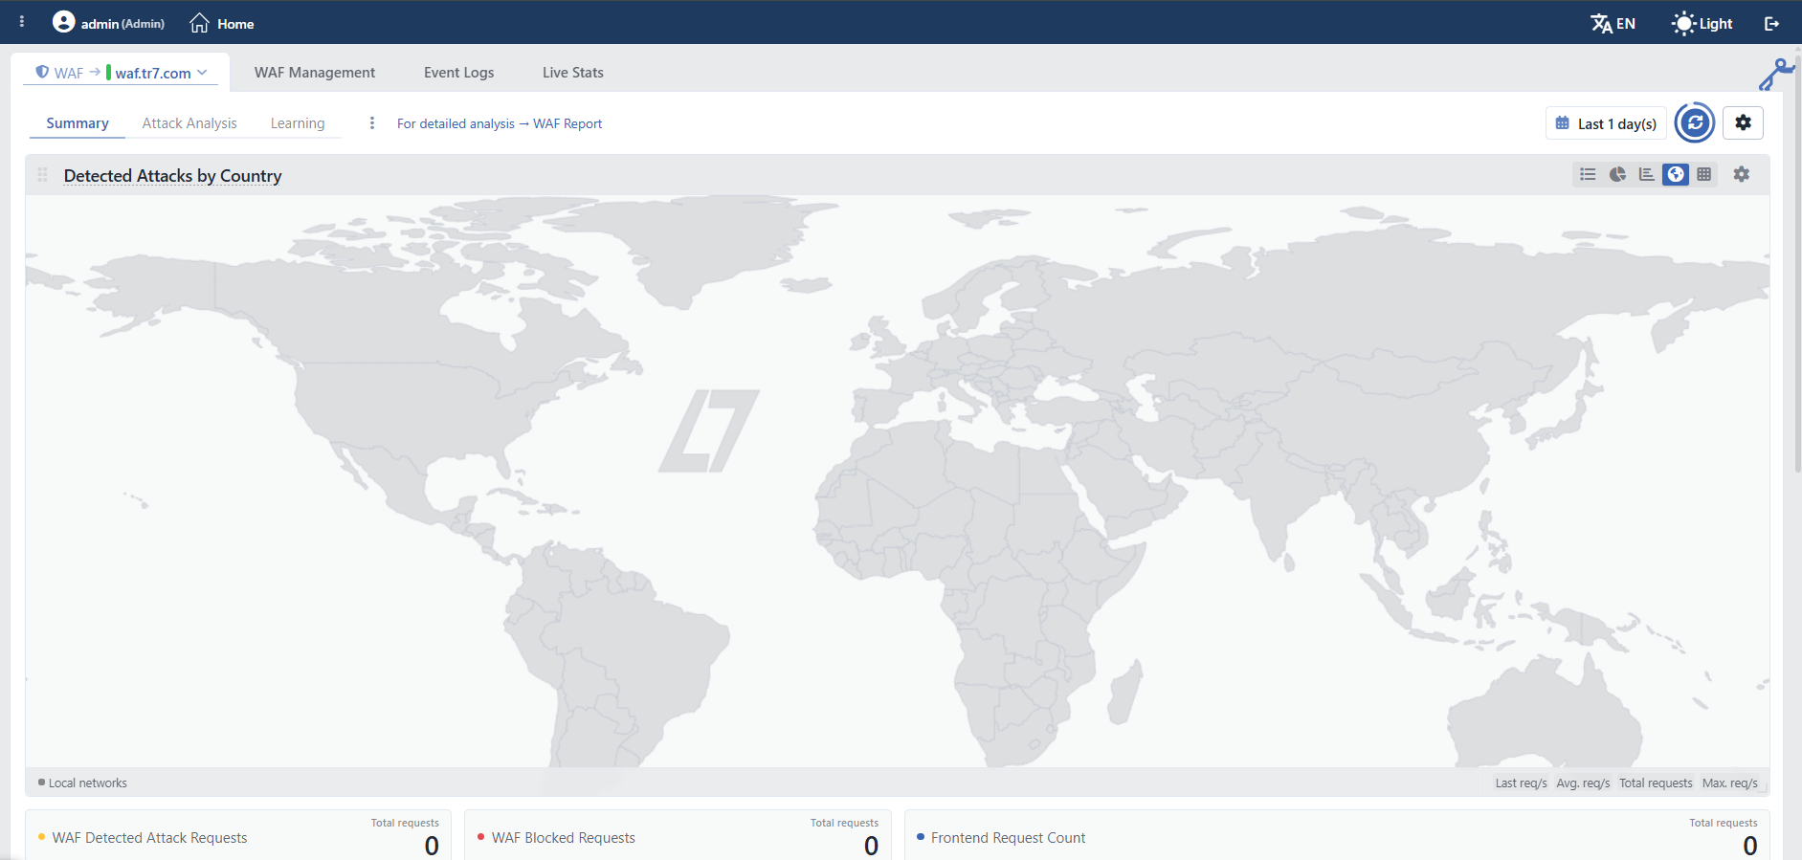Screen dimensions: 1802x860
Task: Switch Detected Attacks to list view
Action: pyautogui.click(x=1588, y=174)
